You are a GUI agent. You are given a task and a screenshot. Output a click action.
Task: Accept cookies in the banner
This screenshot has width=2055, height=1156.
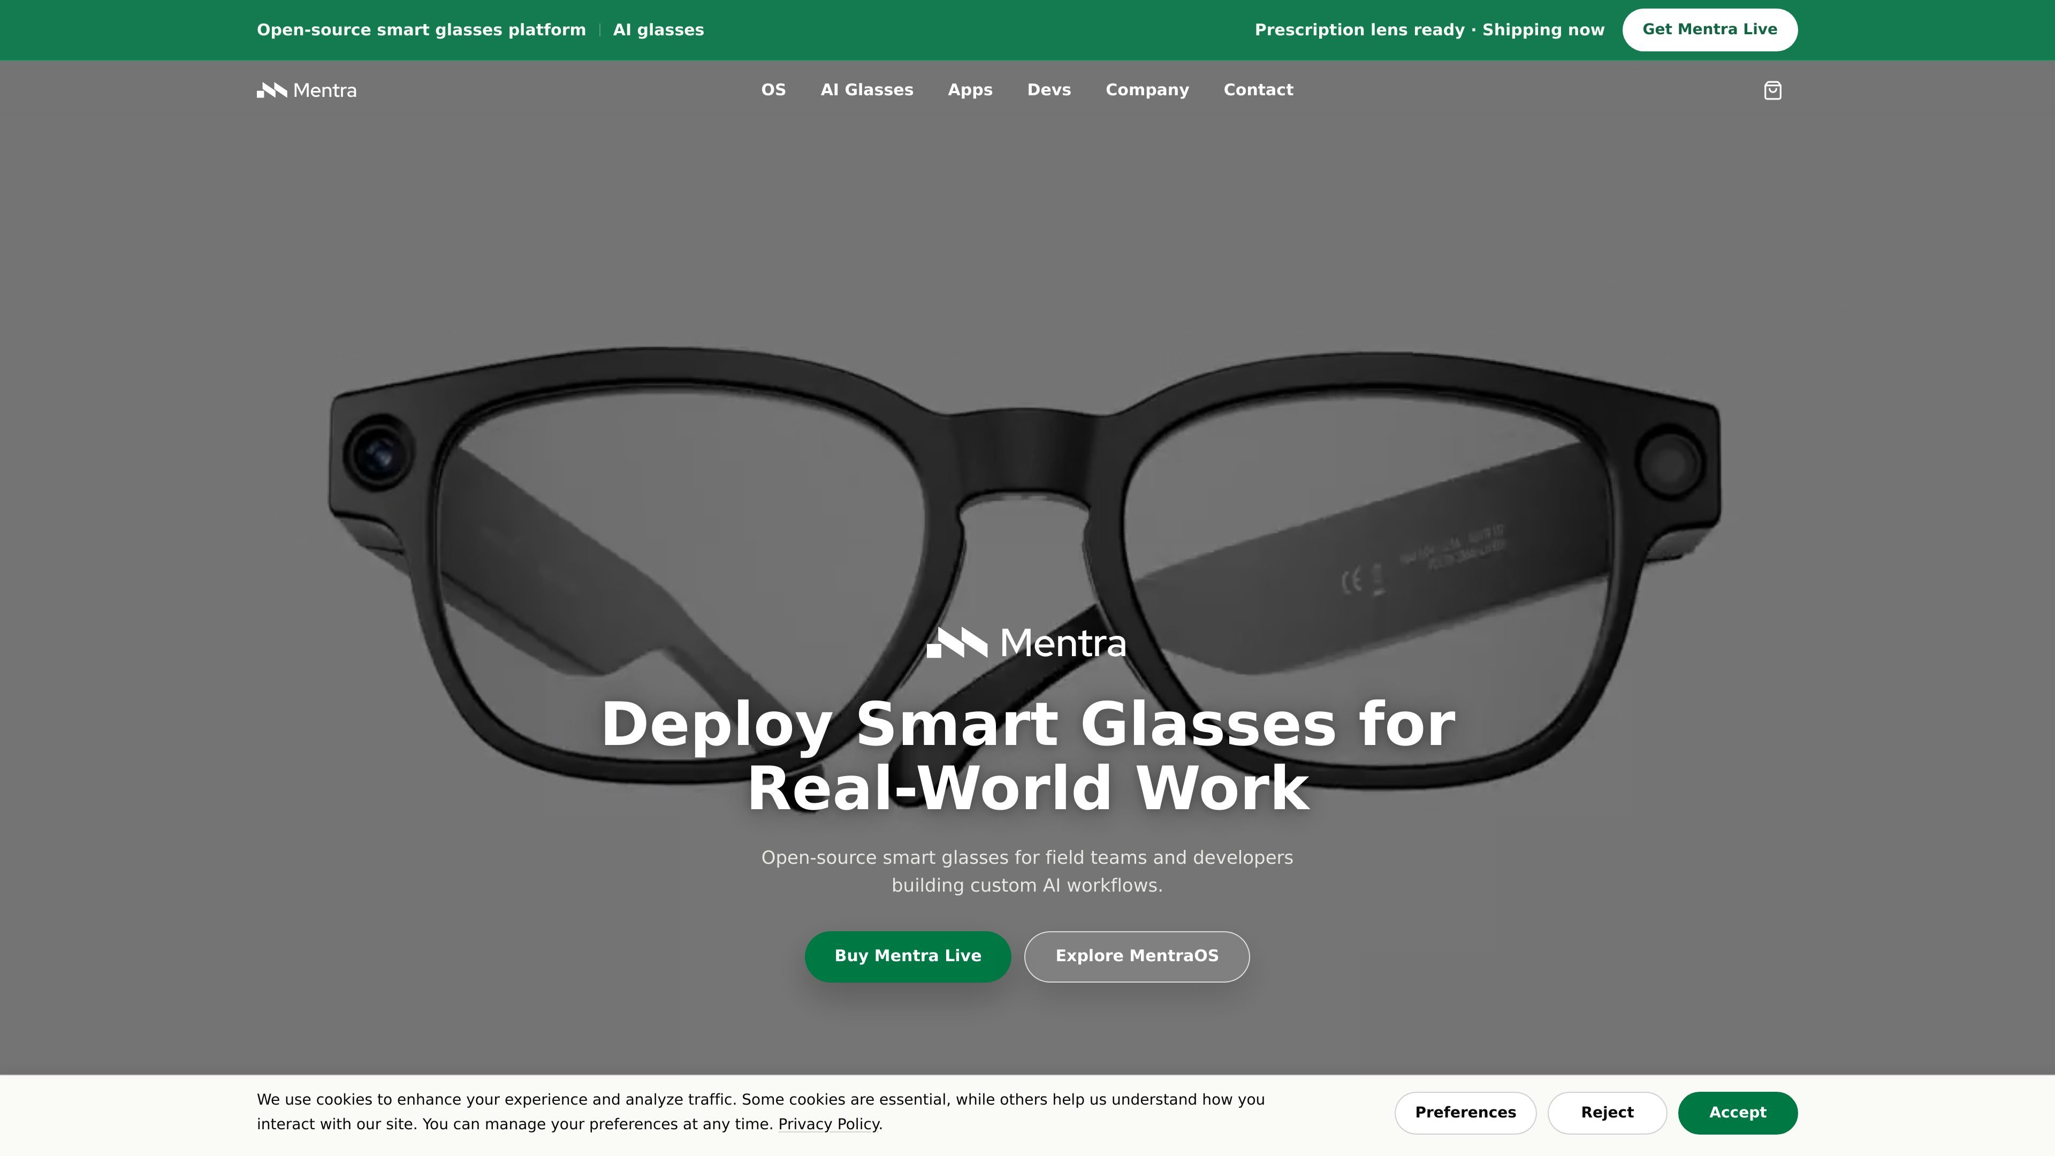[1738, 1112]
